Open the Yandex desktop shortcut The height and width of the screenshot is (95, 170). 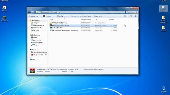pyautogui.click(x=4, y=9)
